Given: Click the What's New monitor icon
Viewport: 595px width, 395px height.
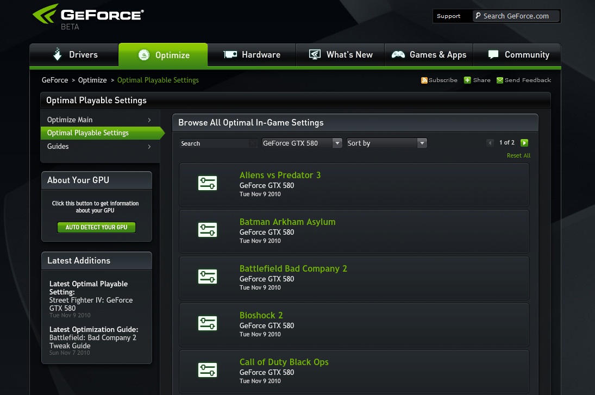Looking at the screenshot, I should click(x=315, y=55).
